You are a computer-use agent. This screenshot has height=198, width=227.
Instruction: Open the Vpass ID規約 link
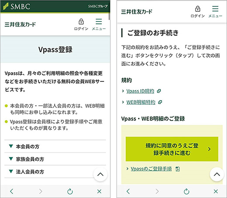(x=140, y=91)
